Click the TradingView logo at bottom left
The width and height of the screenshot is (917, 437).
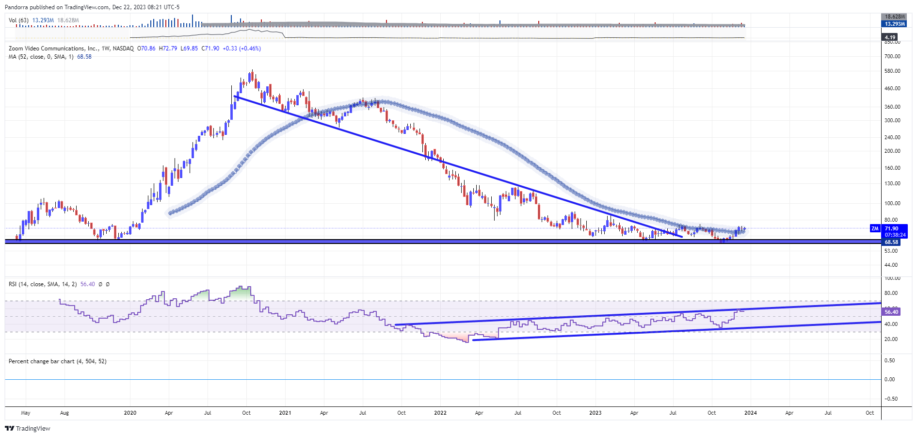[x=28, y=428]
